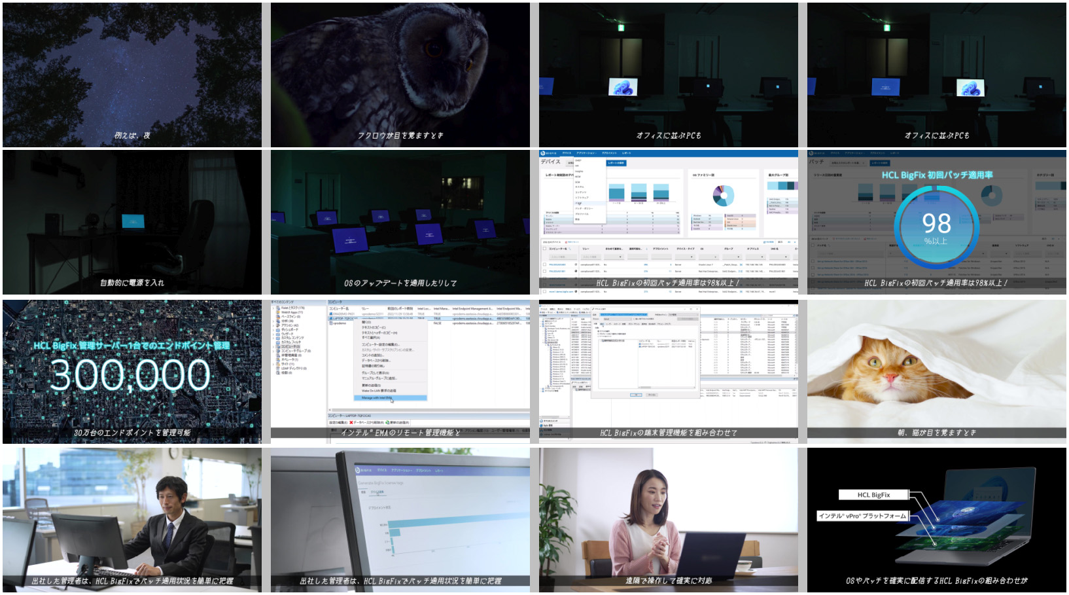This screenshot has height=595, width=1069.
Task: Click the large 300,000 number text
Action: [131, 375]
